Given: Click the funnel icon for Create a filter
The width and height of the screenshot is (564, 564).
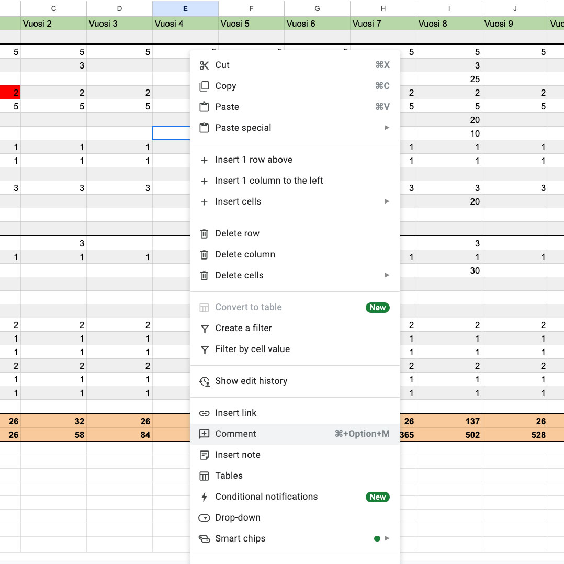Looking at the screenshot, I should 204,328.
